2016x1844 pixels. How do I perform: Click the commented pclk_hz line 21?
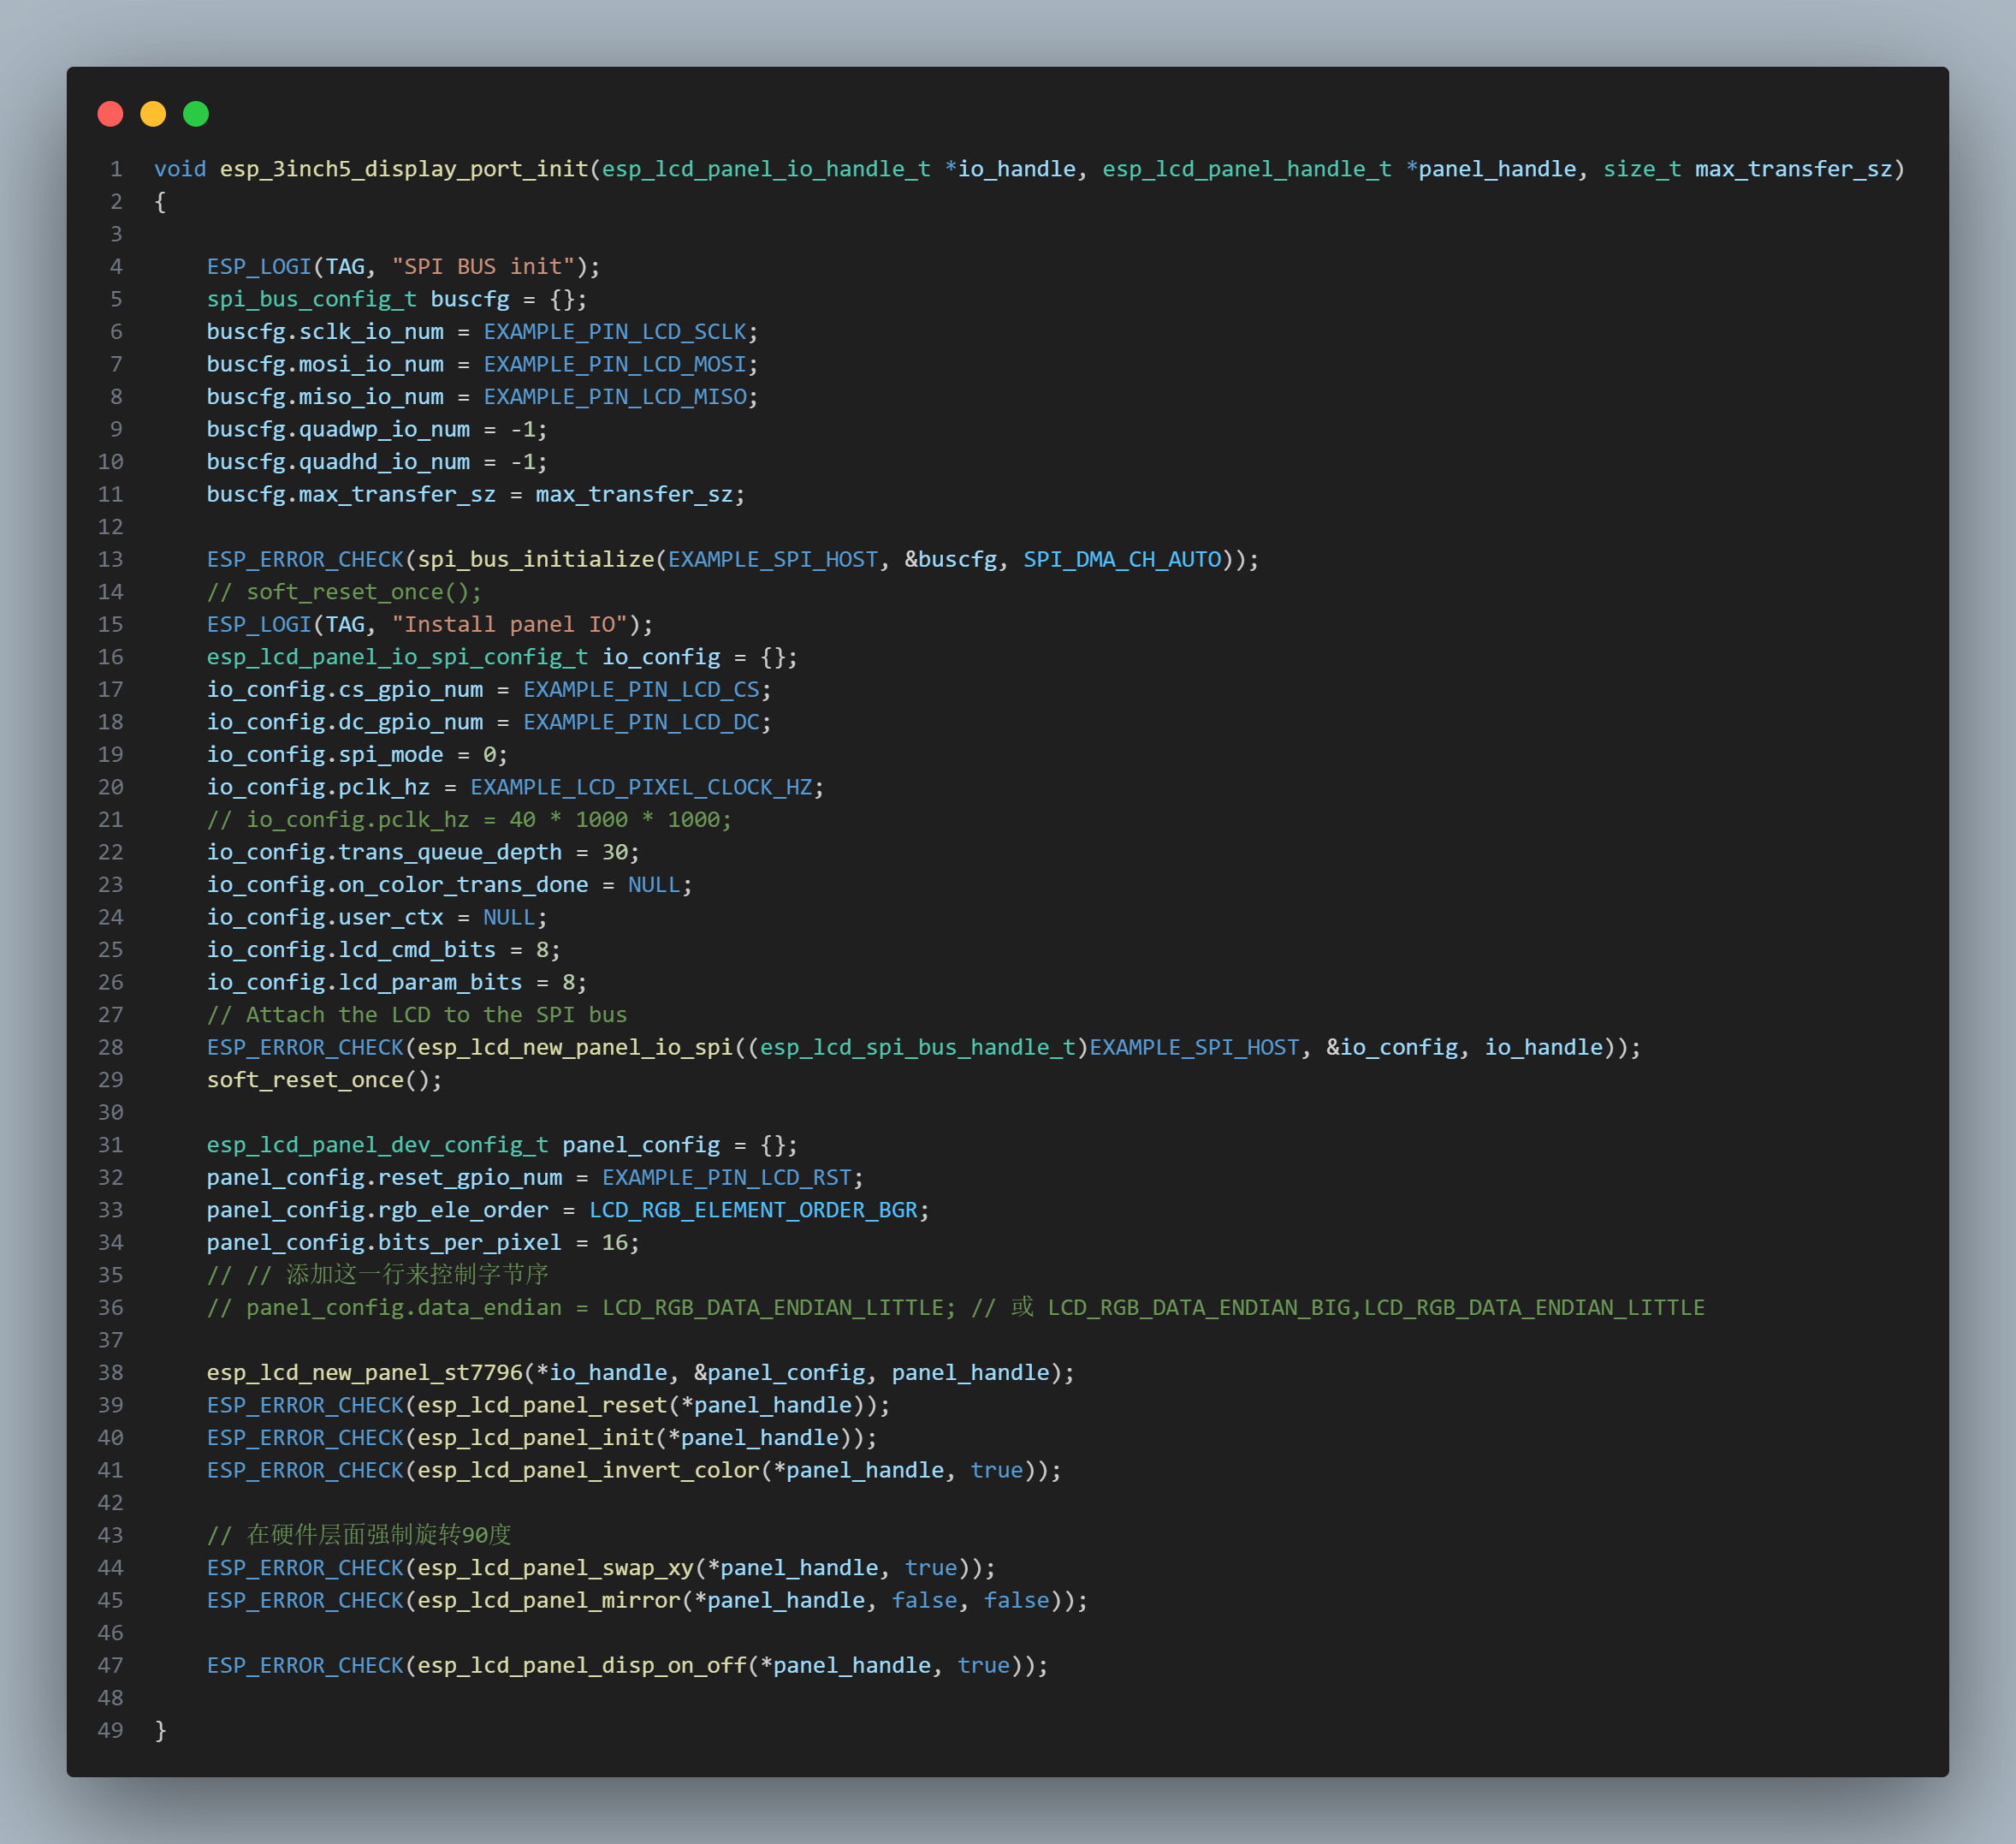coord(469,819)
